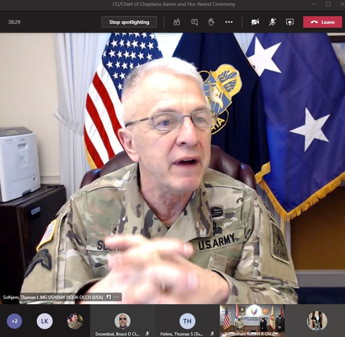The height and width of the screenshot is (337, 345).
Task: Unmute the microphone
Action: pos(273,22)
